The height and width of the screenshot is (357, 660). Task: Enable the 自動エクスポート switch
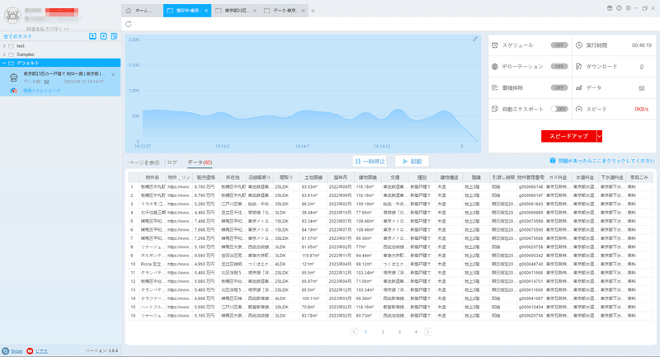(559, 109)
